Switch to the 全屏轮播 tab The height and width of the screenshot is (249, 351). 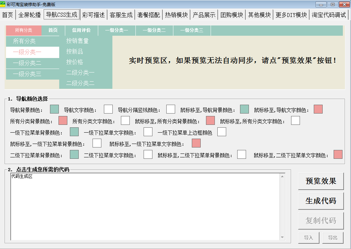pos(29,15)
